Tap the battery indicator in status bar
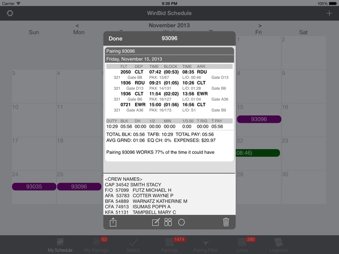 click(333, 4)
